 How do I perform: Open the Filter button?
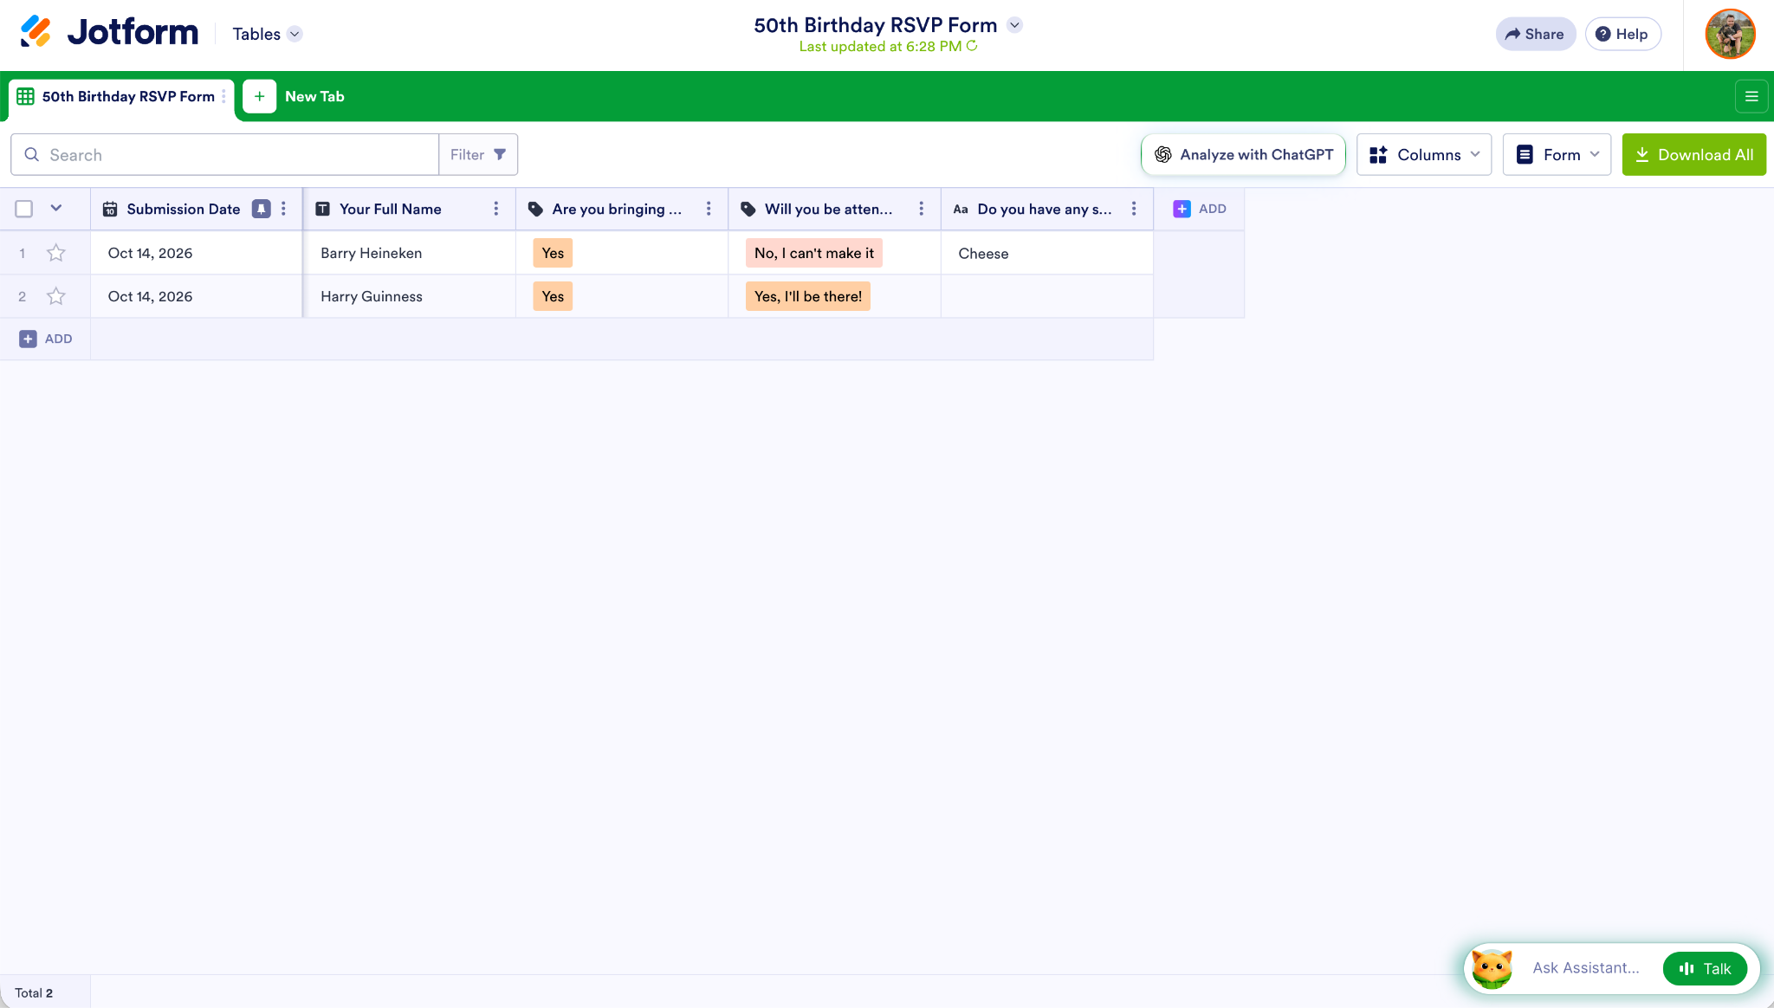tap(478, 154)
